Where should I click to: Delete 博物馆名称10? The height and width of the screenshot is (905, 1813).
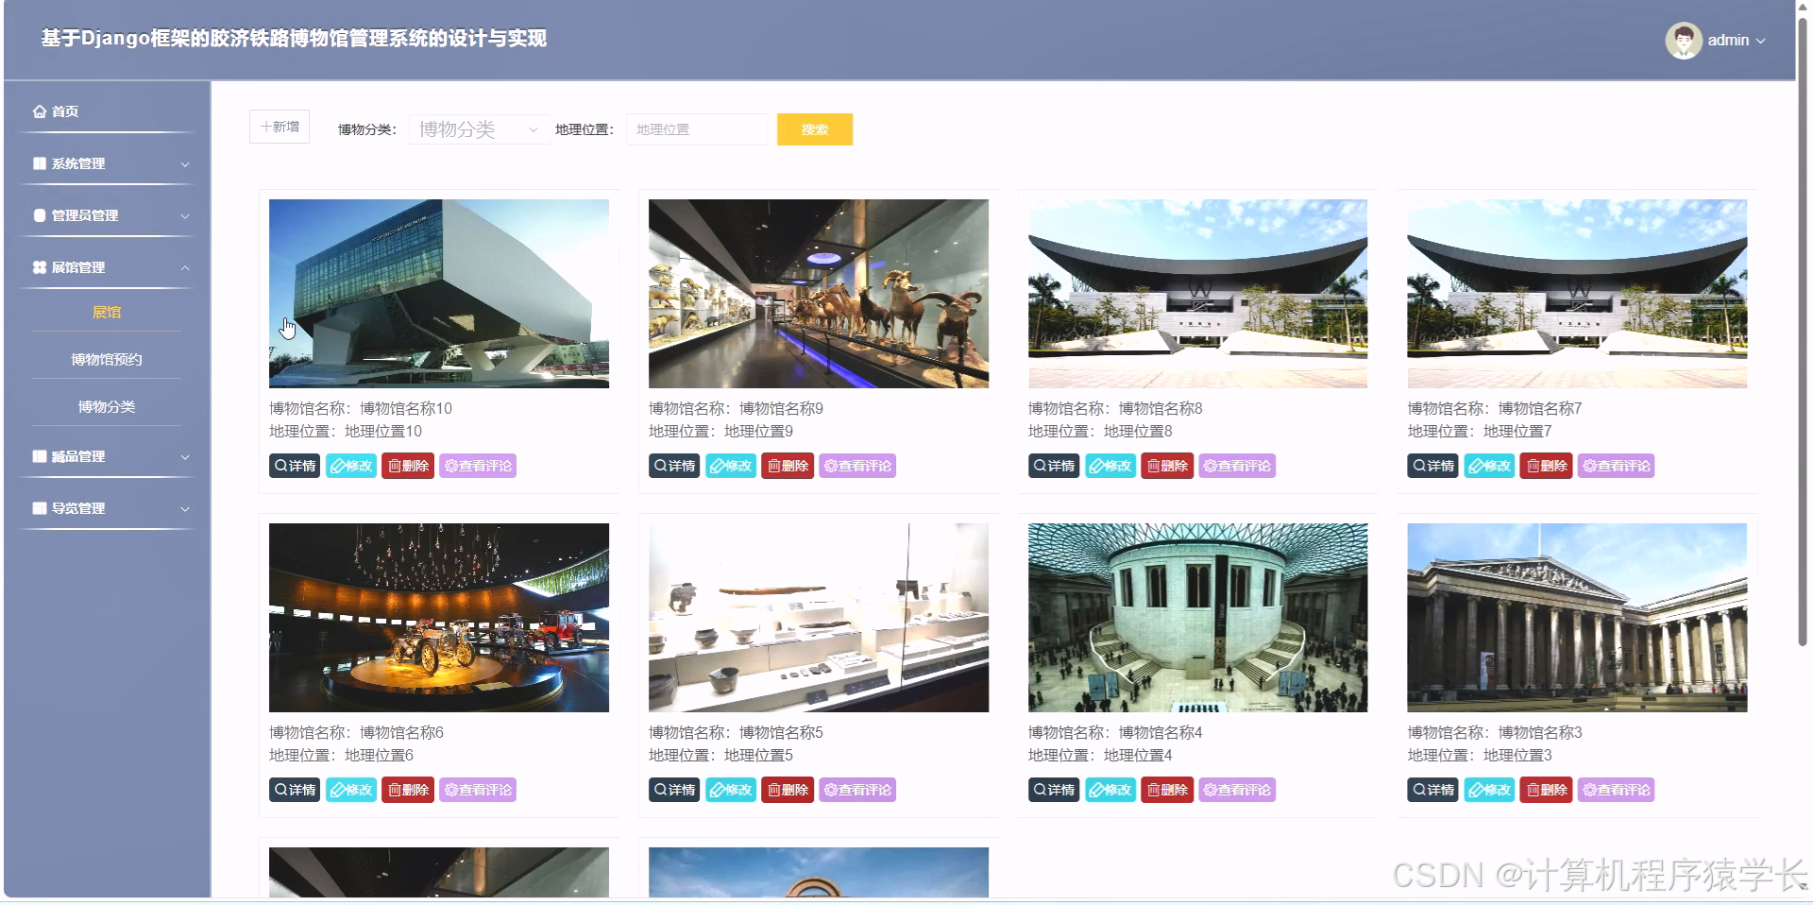click(x=408, y=466)
